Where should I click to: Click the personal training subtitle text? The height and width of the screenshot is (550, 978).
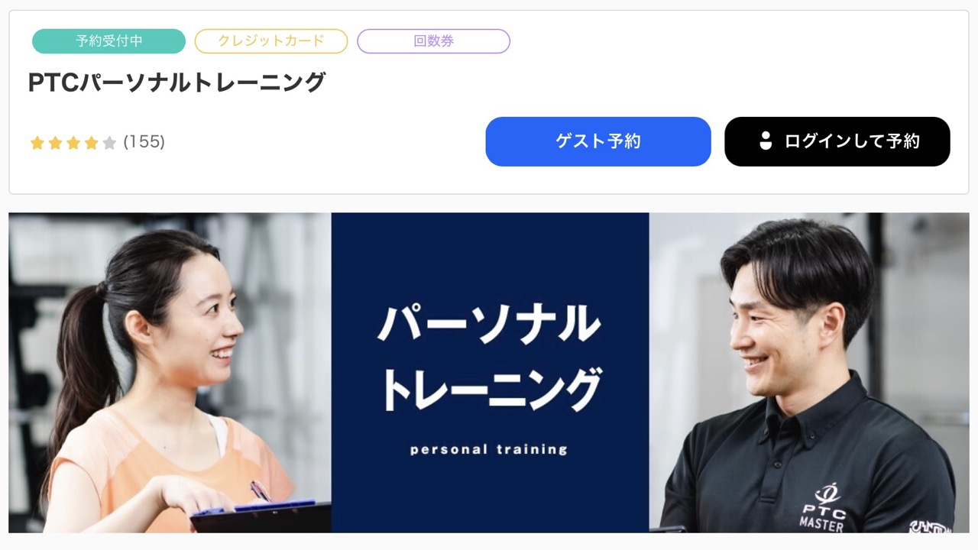pos(489,449)
